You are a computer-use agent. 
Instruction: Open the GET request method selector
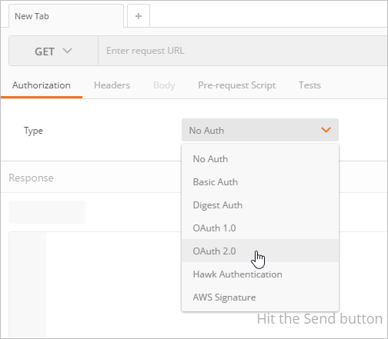tap(53, 51)
